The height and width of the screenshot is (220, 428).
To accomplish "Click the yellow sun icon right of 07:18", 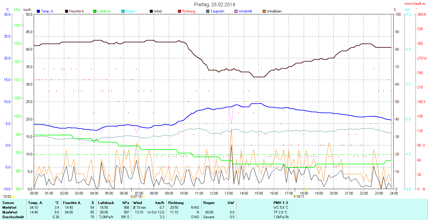I will [144, 197].
